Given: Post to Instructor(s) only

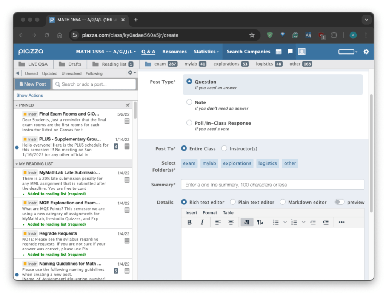Looking at the screenshot, I should pos(224,148).
